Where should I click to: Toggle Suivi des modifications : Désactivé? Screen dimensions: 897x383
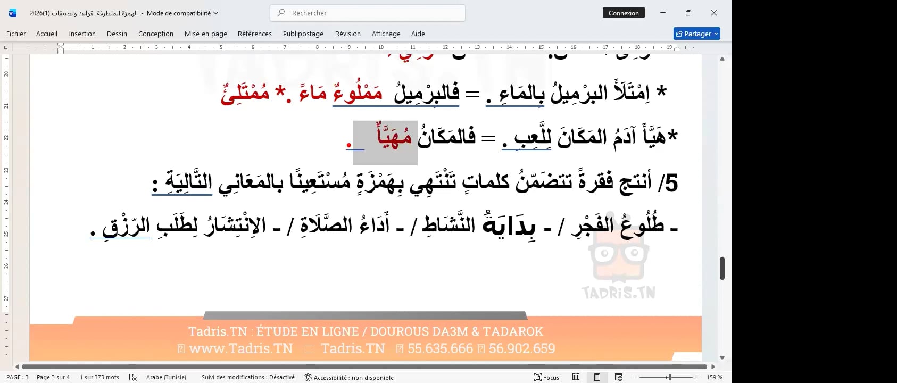(248, 377)
